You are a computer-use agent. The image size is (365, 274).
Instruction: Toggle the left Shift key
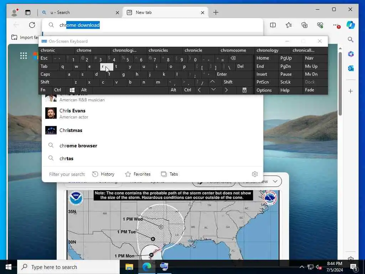point(54,82)
